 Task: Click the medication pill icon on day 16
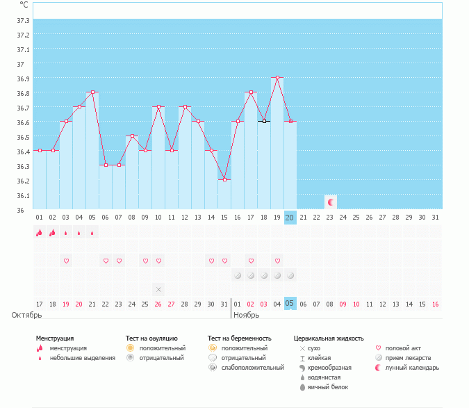pyautogui.click(x=238, y=275)
